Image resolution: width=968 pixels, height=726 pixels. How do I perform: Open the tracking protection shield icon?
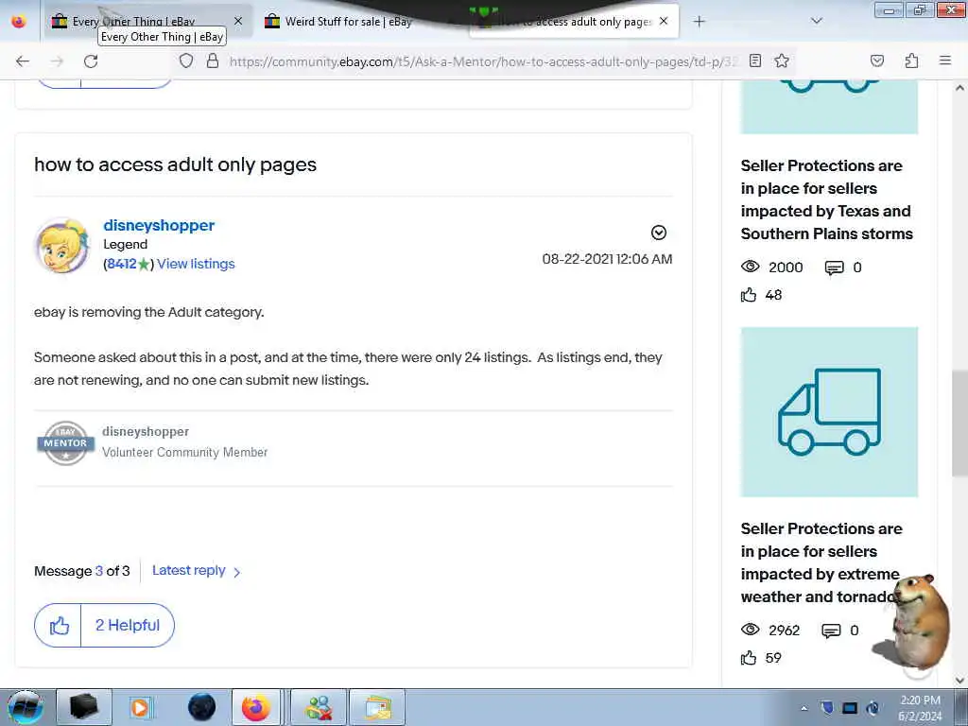tap(186, 60)
